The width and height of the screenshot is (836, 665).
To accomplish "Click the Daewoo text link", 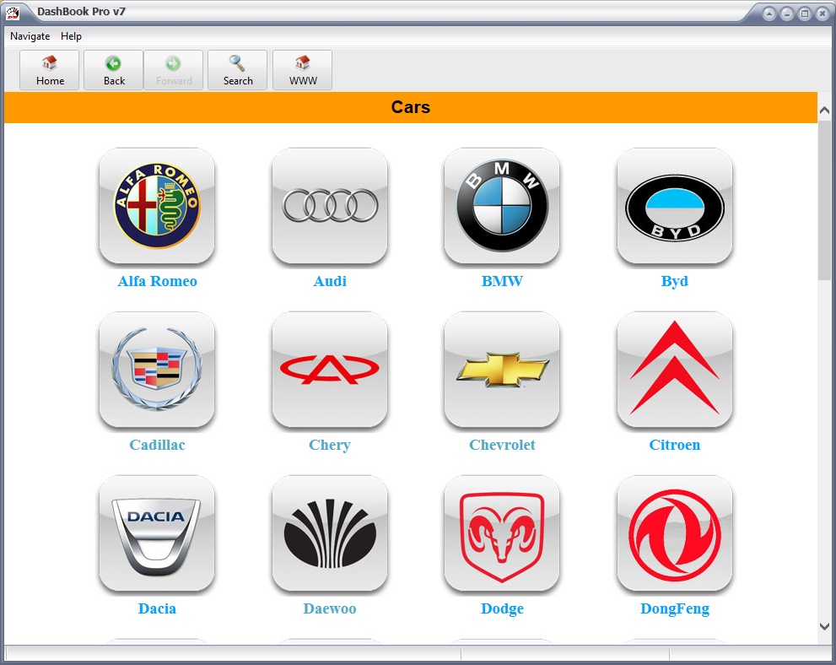I will pos(330,608).
